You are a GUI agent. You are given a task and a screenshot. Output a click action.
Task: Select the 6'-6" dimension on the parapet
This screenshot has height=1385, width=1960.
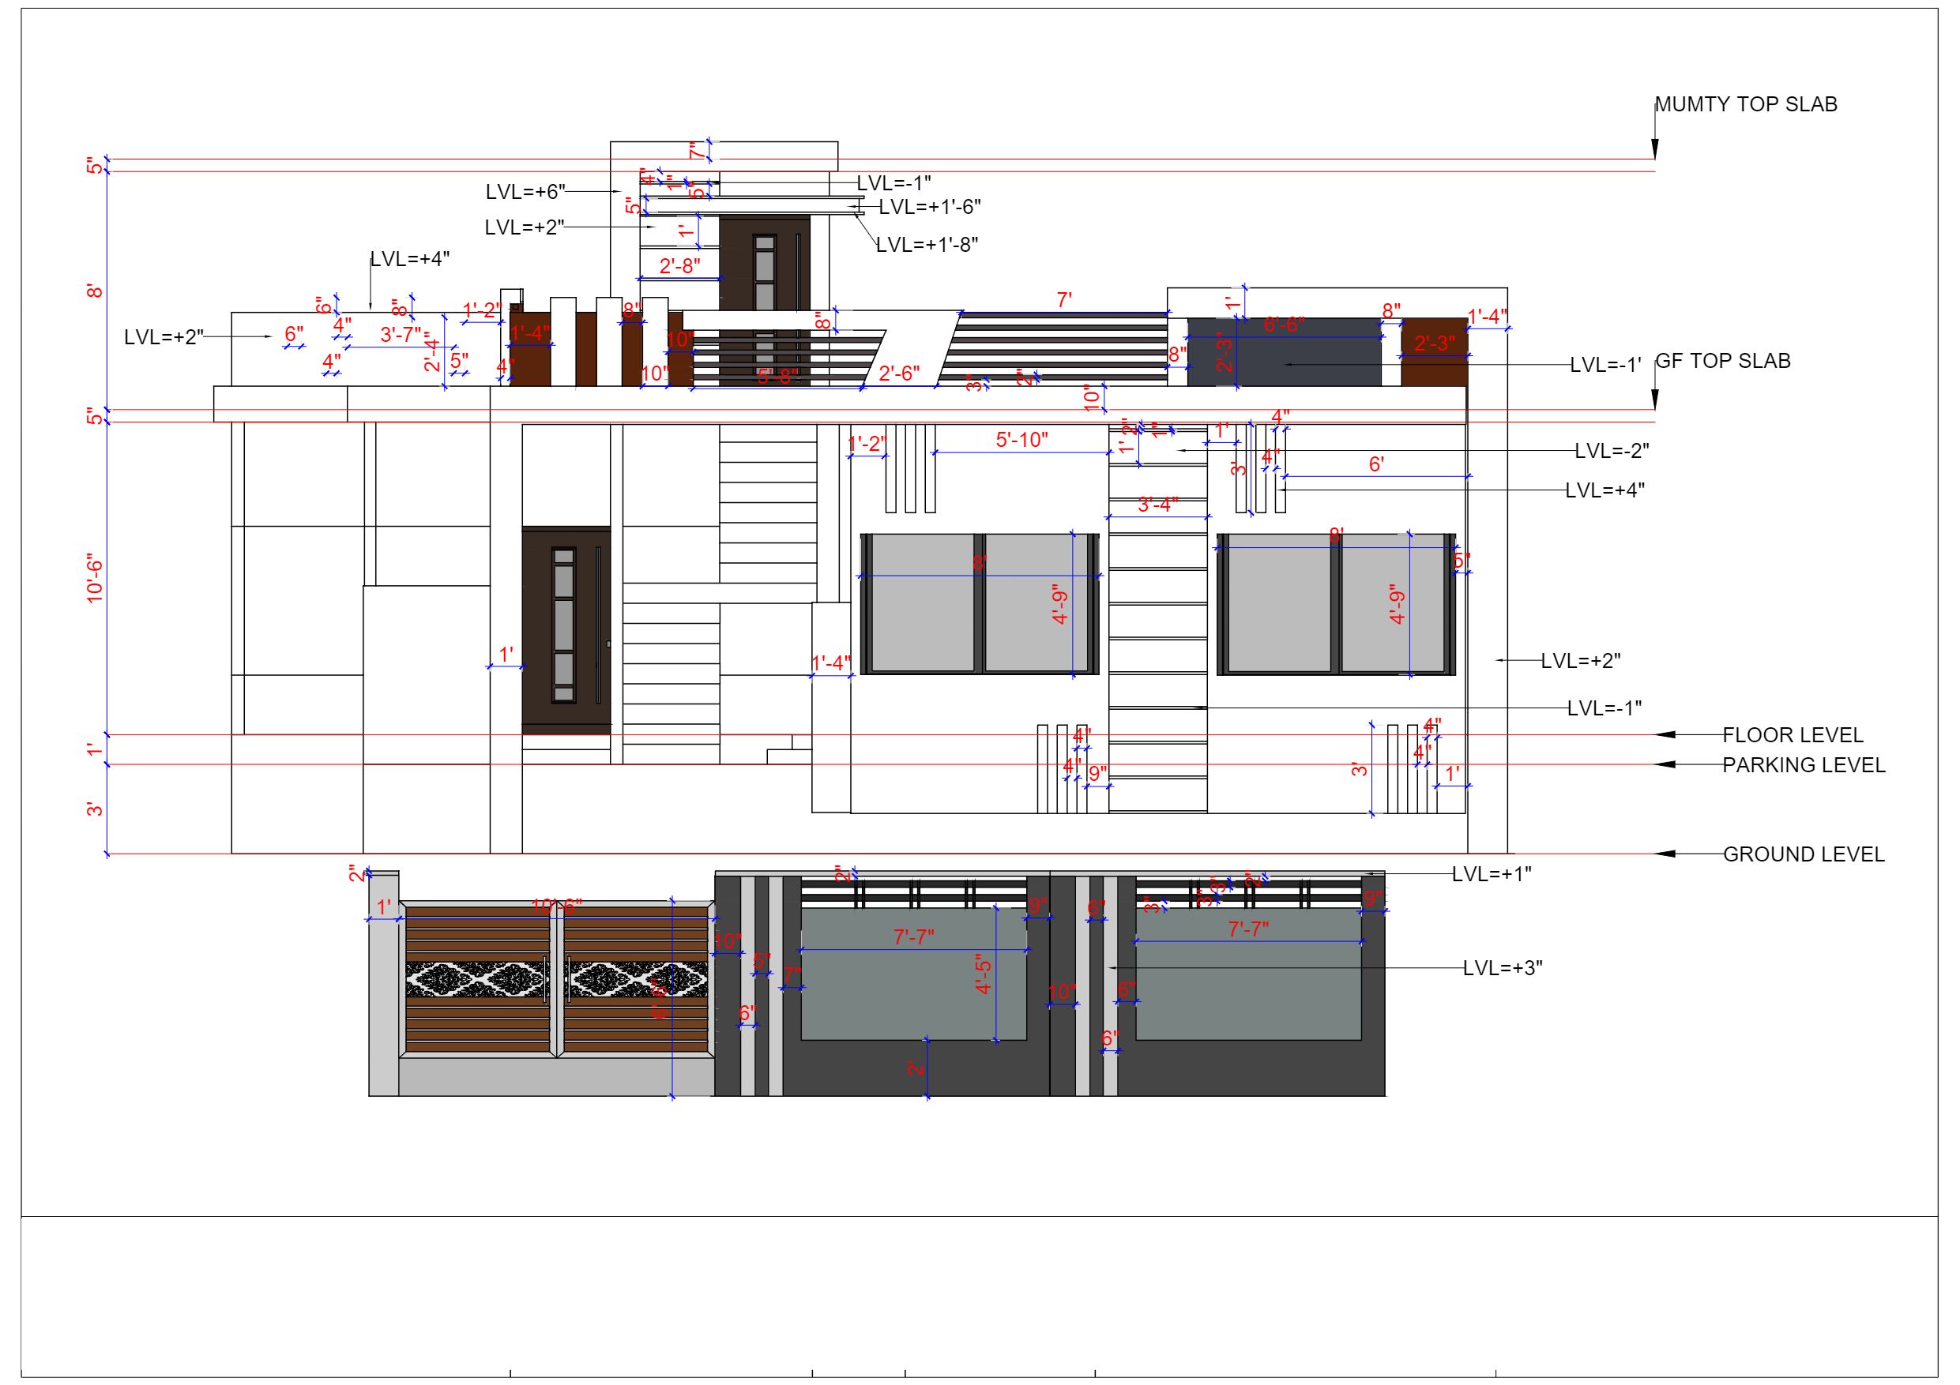1283,325
